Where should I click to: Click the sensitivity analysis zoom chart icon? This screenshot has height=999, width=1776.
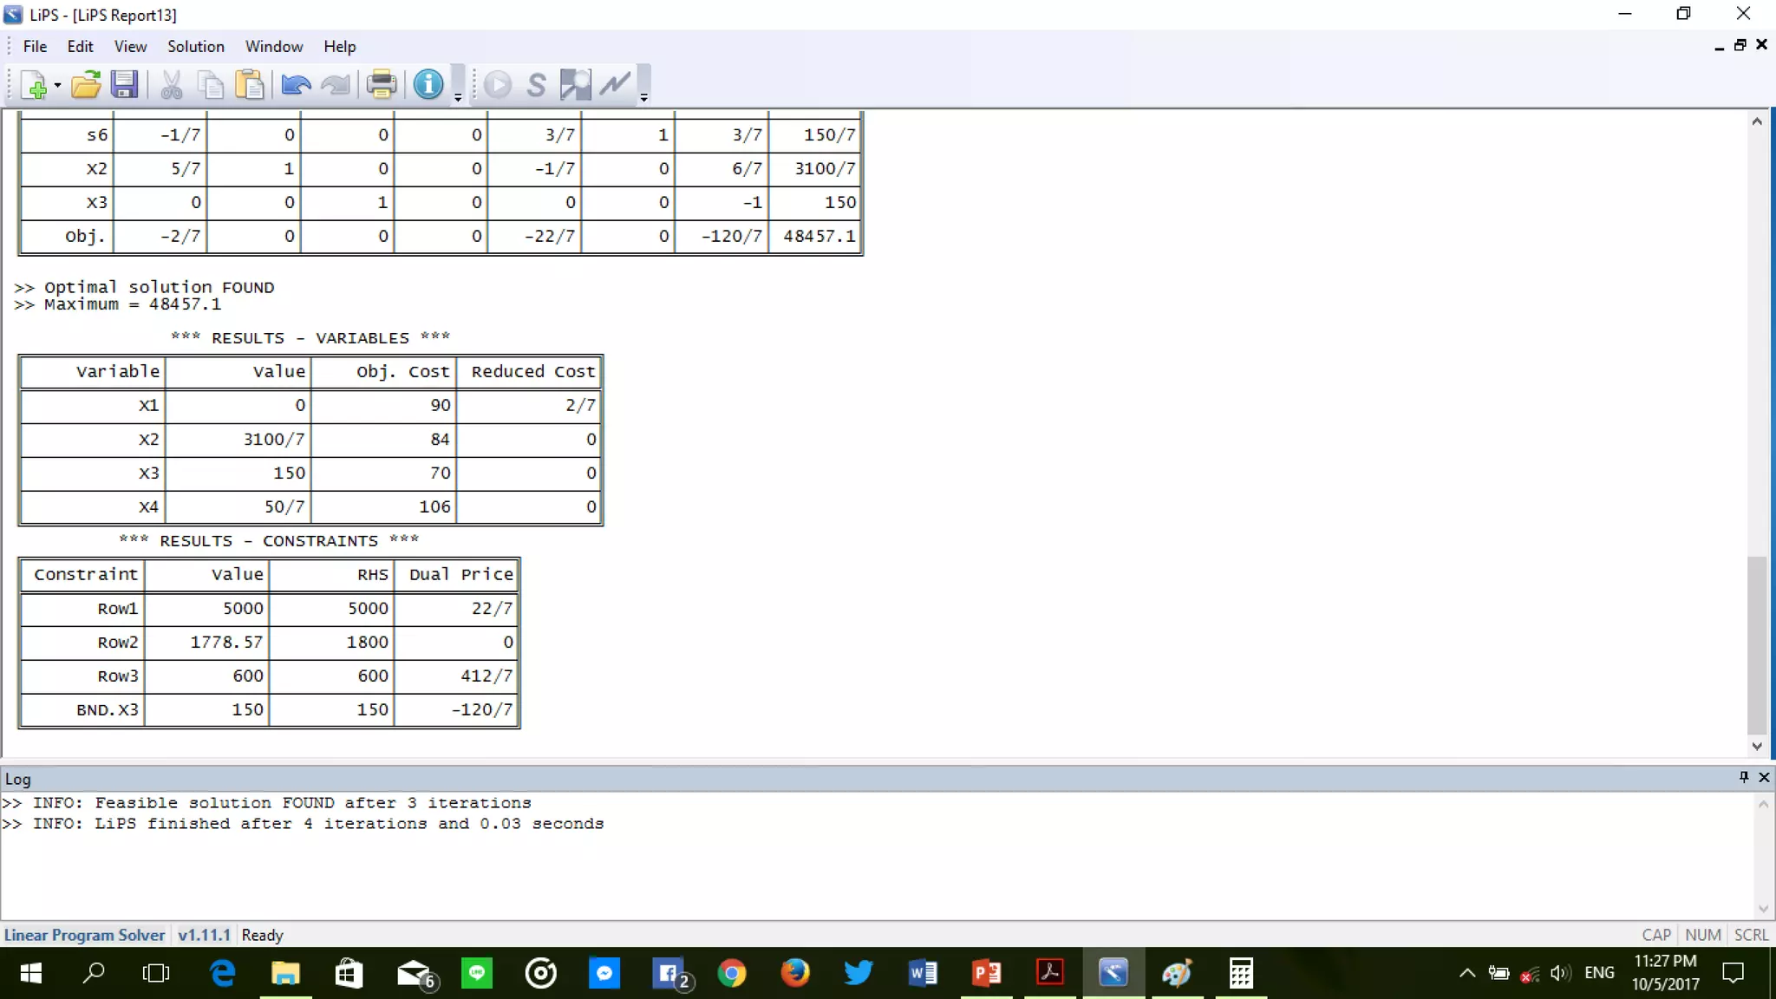pos(575,85)
